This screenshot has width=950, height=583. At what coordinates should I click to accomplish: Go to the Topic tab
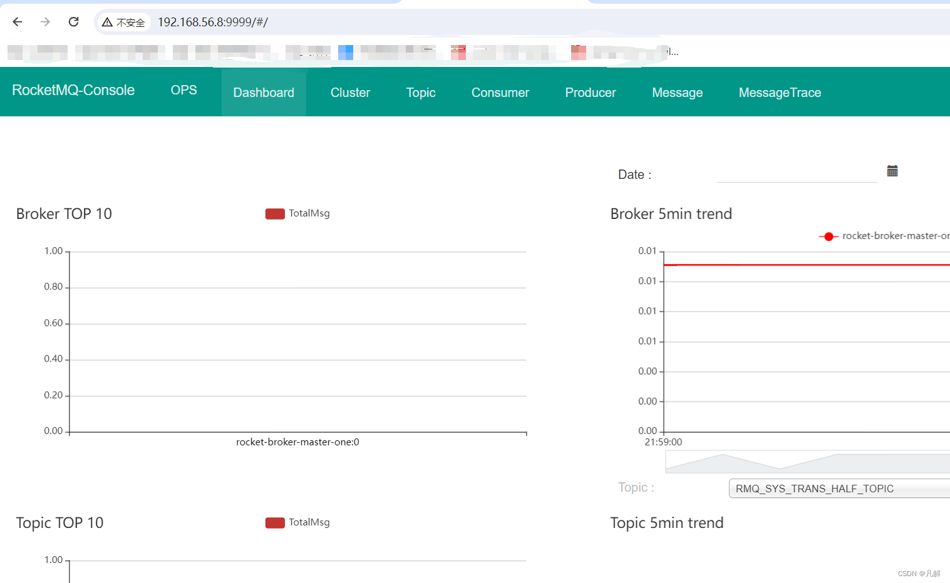click(x=421, y=93)
